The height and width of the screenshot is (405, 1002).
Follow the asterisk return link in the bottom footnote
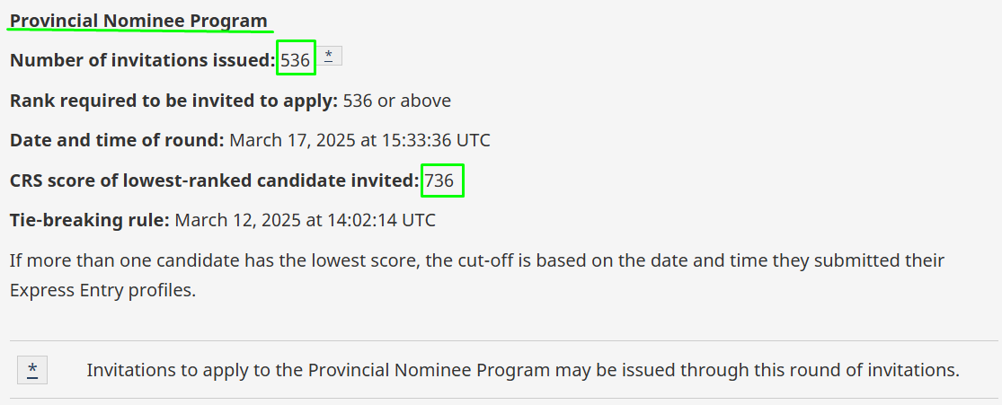(x=32, y=370)
